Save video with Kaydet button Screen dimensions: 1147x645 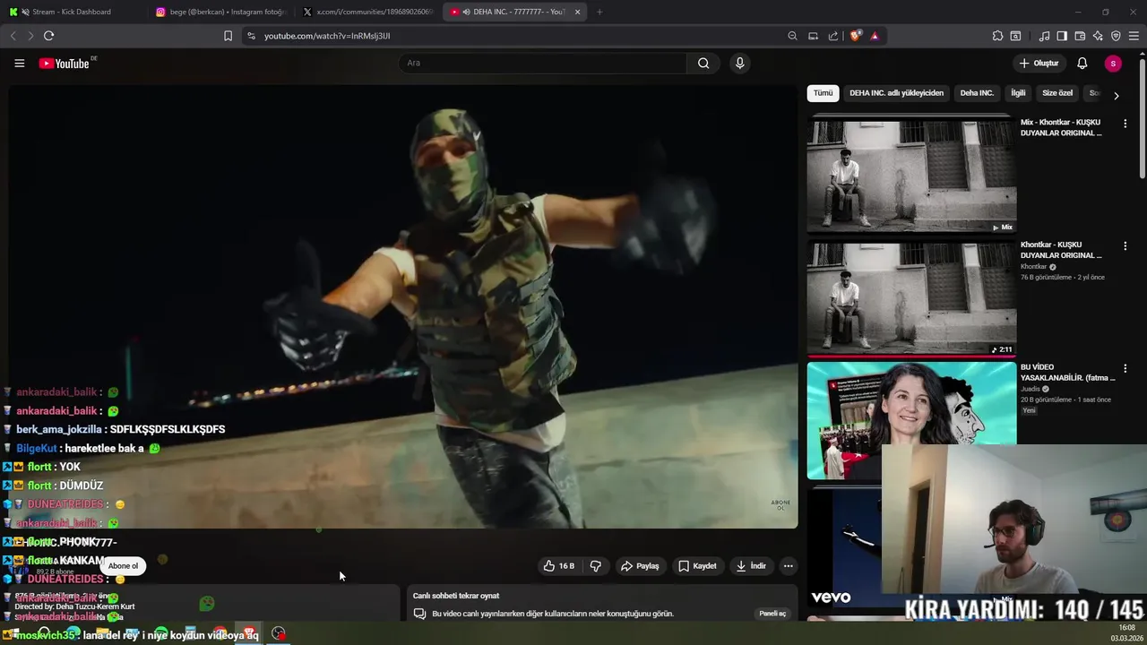coord(697,566)
